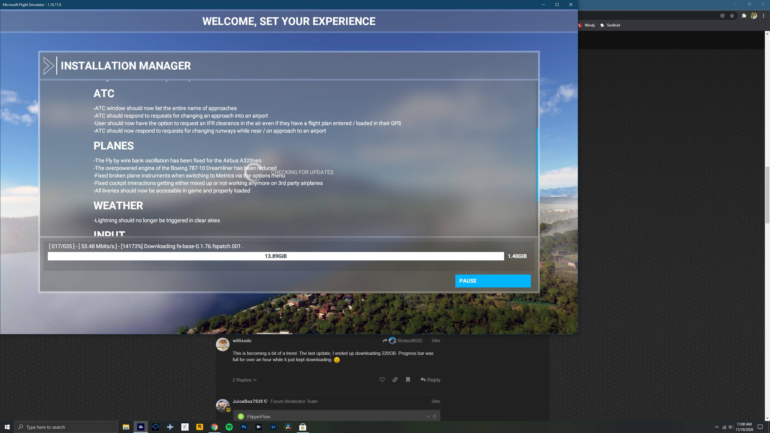Expand the 2 Replies under willisxdc's post
Screen dimensions: 770x433
[244, 380]
